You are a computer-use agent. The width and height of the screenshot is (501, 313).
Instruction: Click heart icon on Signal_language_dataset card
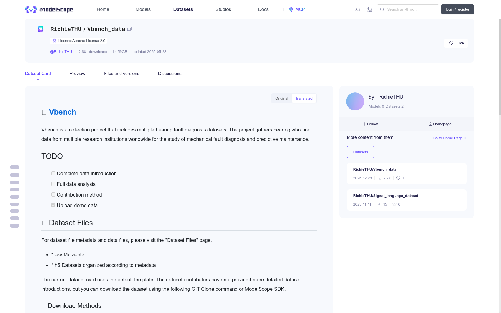[395, 204]
